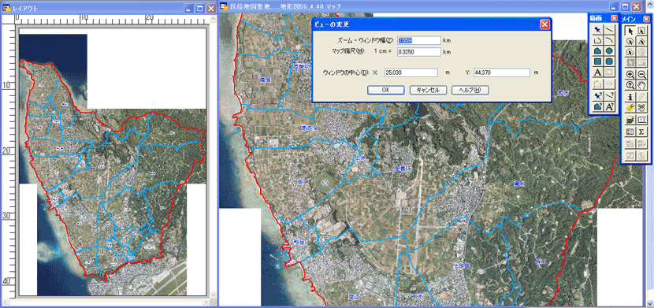Close the ビューの変更 dialog
654x308 pixels.
tap(544, 24)
